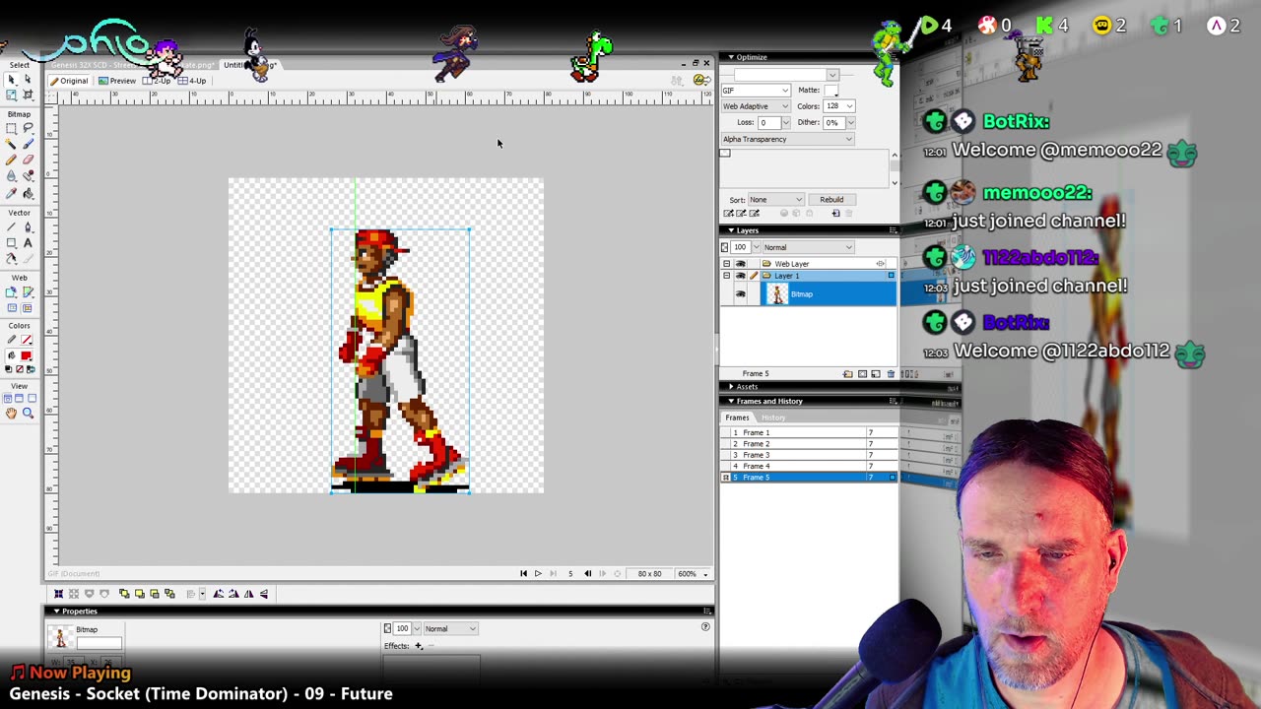
Task: Pick the Brush tool
Action: click(x=28, y=144)
